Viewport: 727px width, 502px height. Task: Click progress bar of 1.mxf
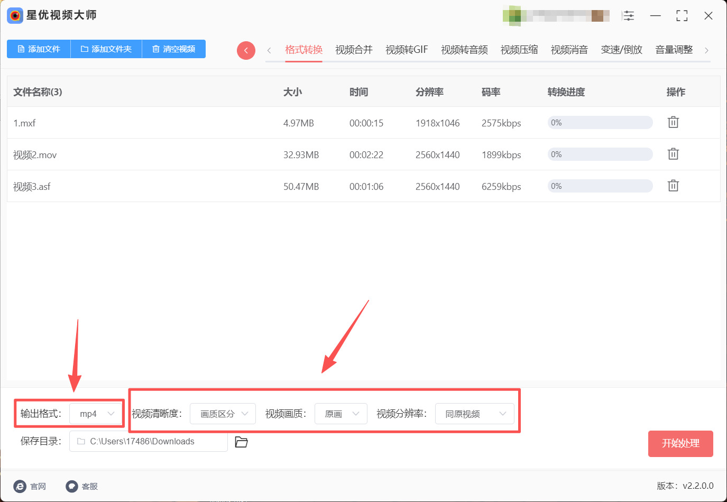(600, 123)
